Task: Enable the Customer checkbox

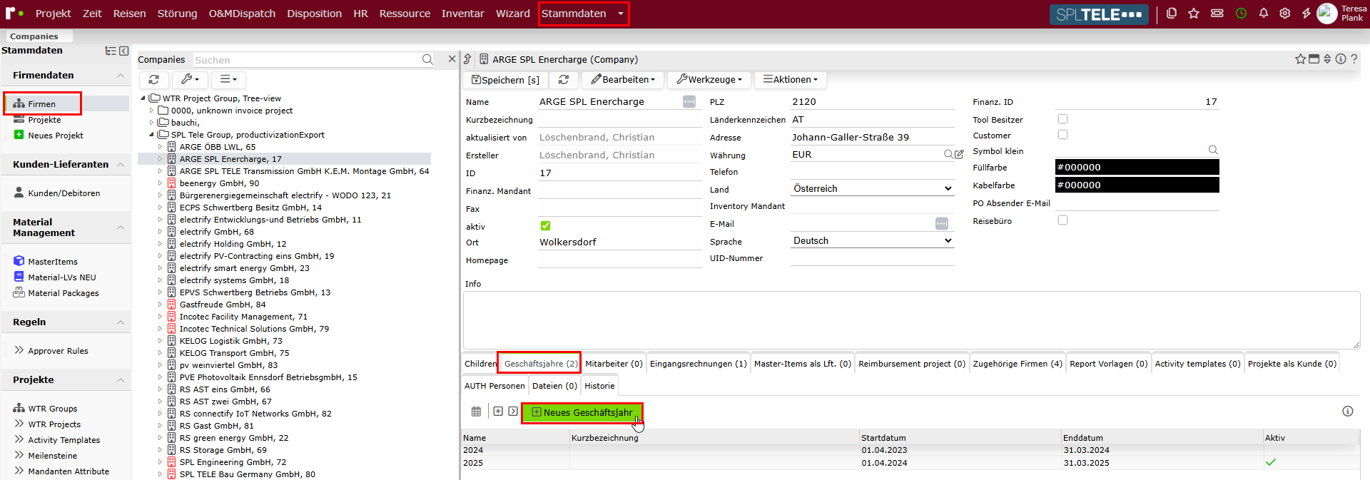Action: (1062, 135)
